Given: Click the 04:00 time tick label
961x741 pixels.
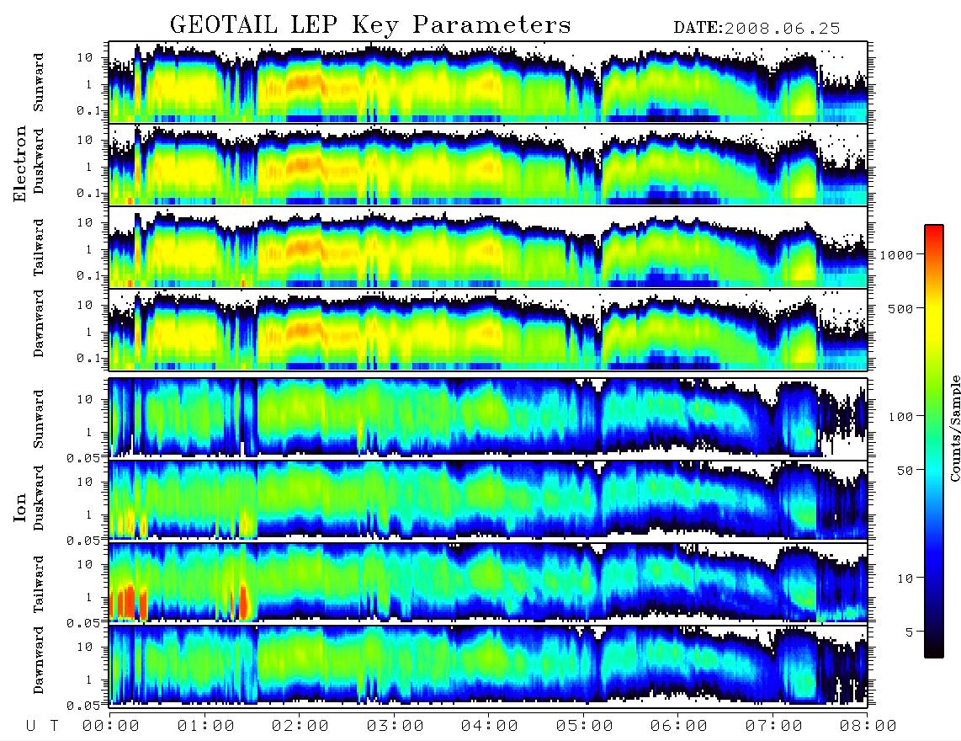Looking at the screenshot, I should point(489,726).
